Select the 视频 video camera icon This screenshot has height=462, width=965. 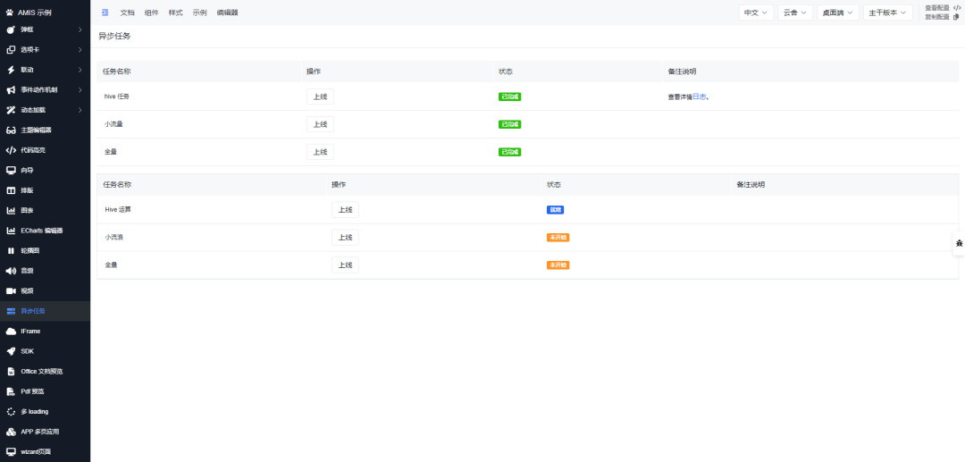click(x=11, y=291)
